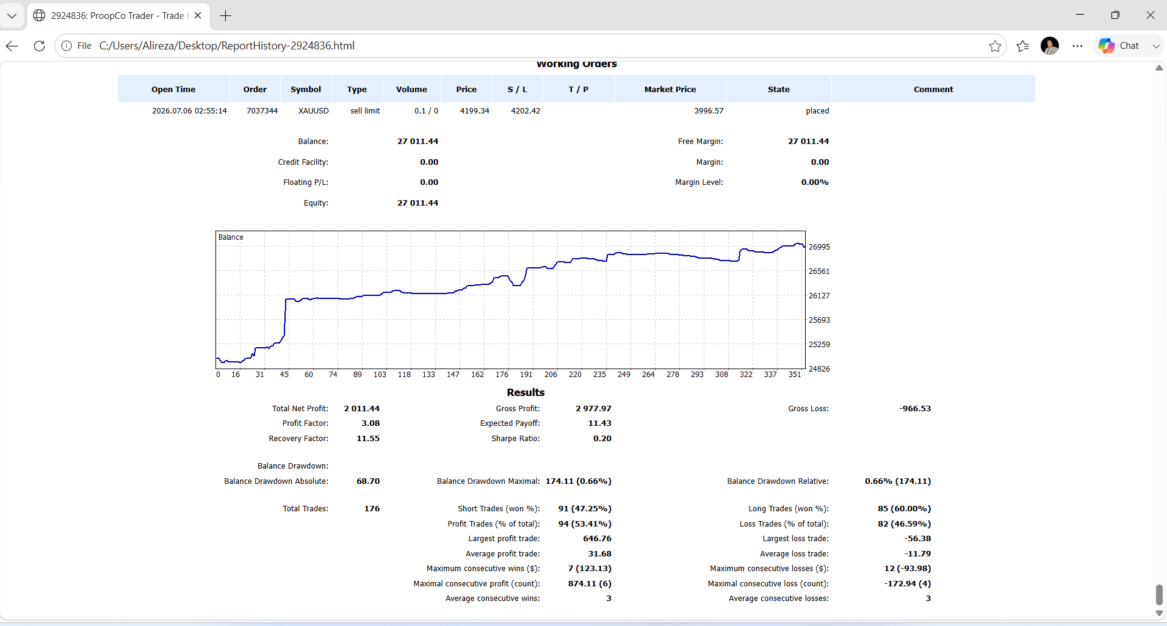The height and width of the screenshot is (626, 1167).
Task: Go back to the previous page
Action: point(12,46)
